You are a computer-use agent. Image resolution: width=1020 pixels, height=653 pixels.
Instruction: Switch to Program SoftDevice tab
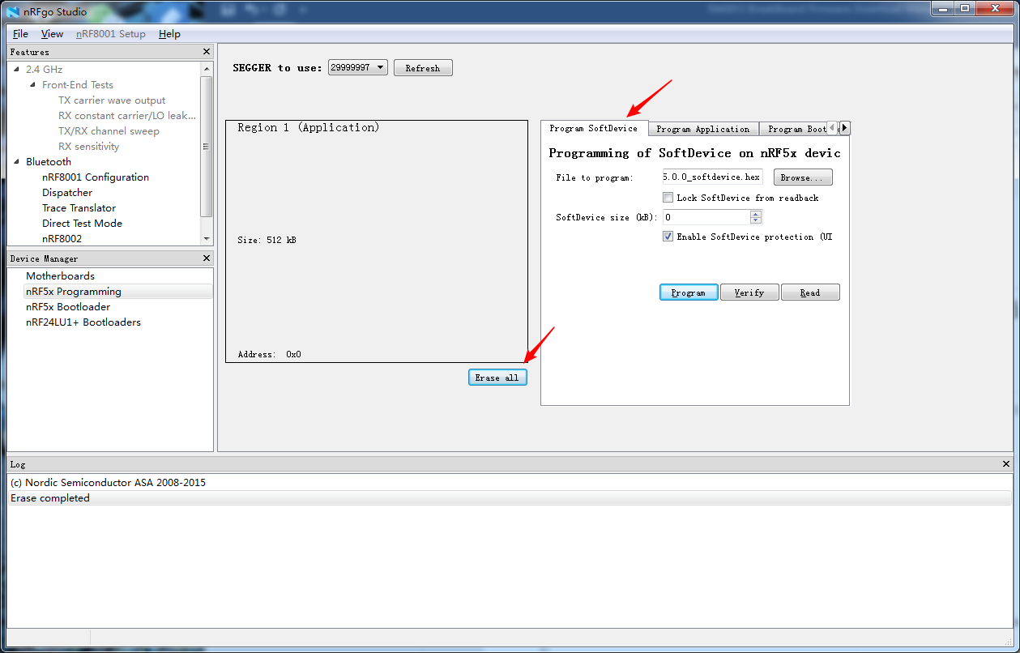[x=594, y=128]
